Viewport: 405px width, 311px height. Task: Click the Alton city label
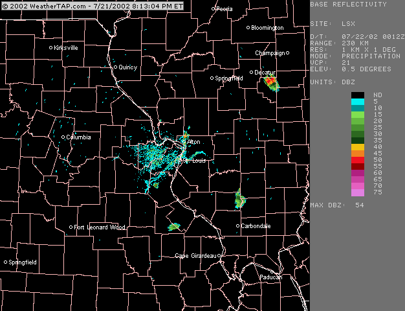pyautogui.click(x=193, y=141)
